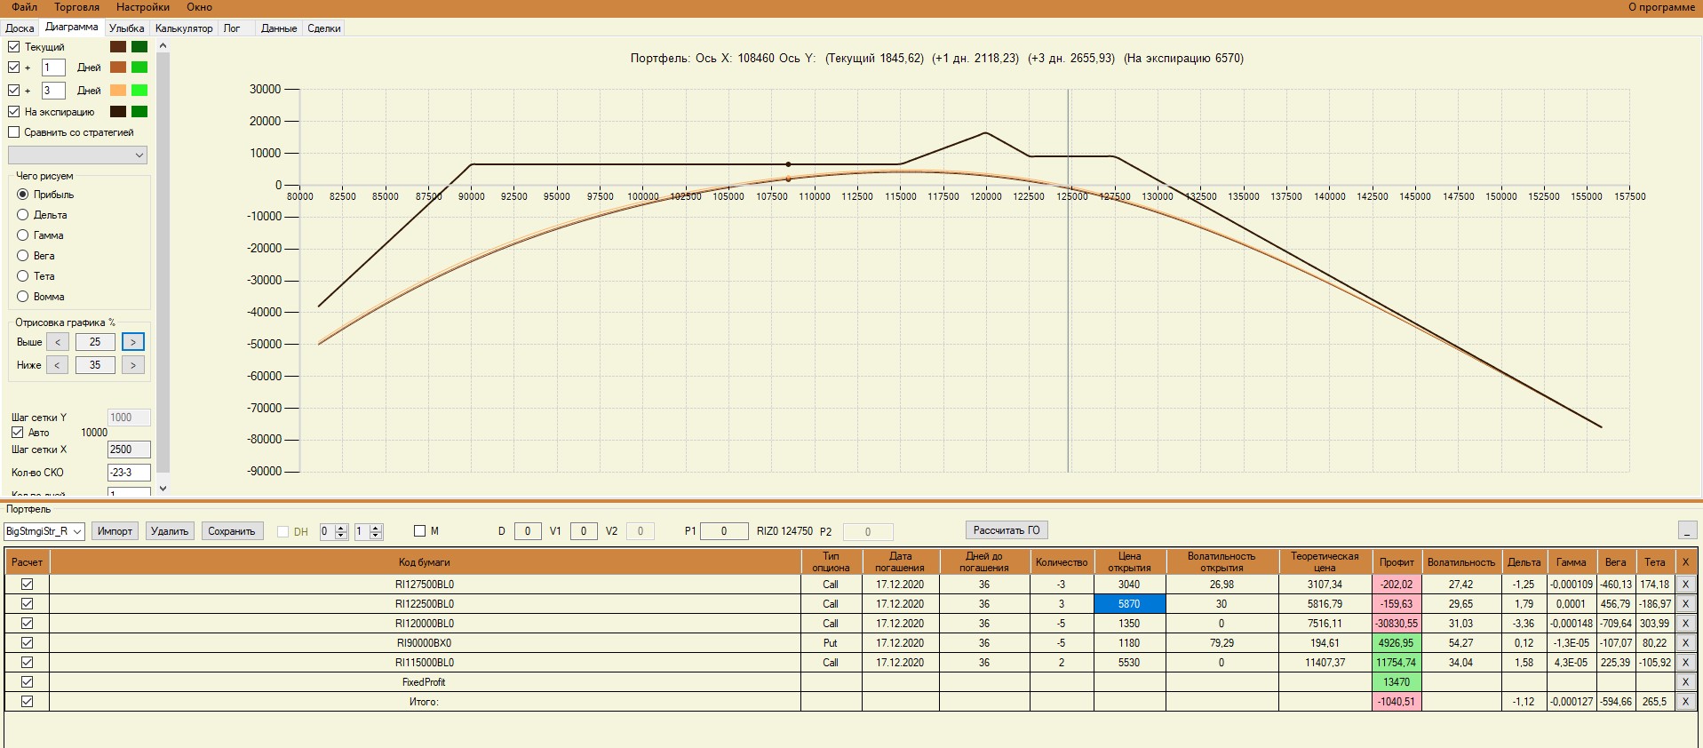Image resolution: width=1703 pixels, height=748 pixels.
Task: Click the Рассчитать ГО button
Action: tap(1007, 530)
